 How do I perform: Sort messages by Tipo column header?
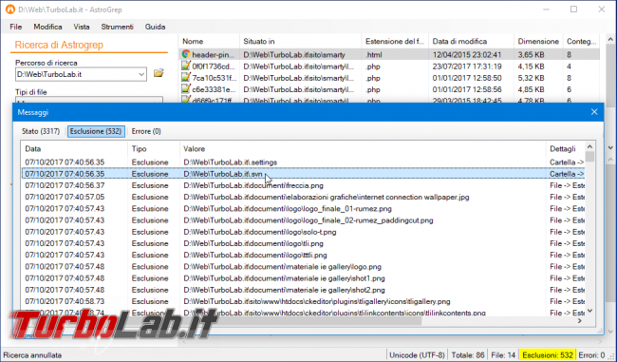click(154, 149)
